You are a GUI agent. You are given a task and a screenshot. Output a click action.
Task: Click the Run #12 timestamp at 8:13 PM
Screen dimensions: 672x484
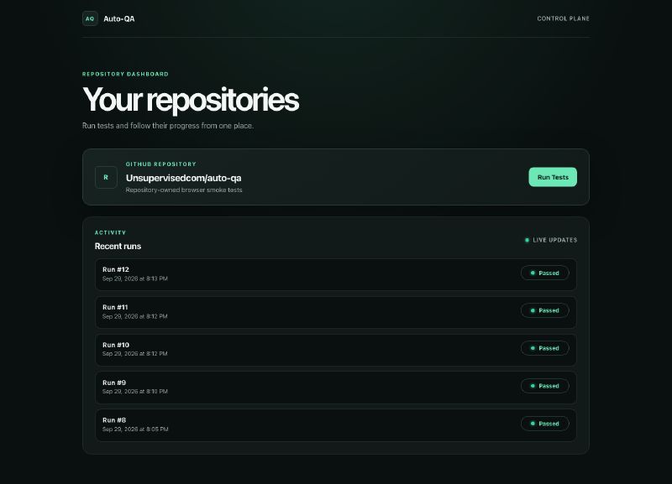135,278
